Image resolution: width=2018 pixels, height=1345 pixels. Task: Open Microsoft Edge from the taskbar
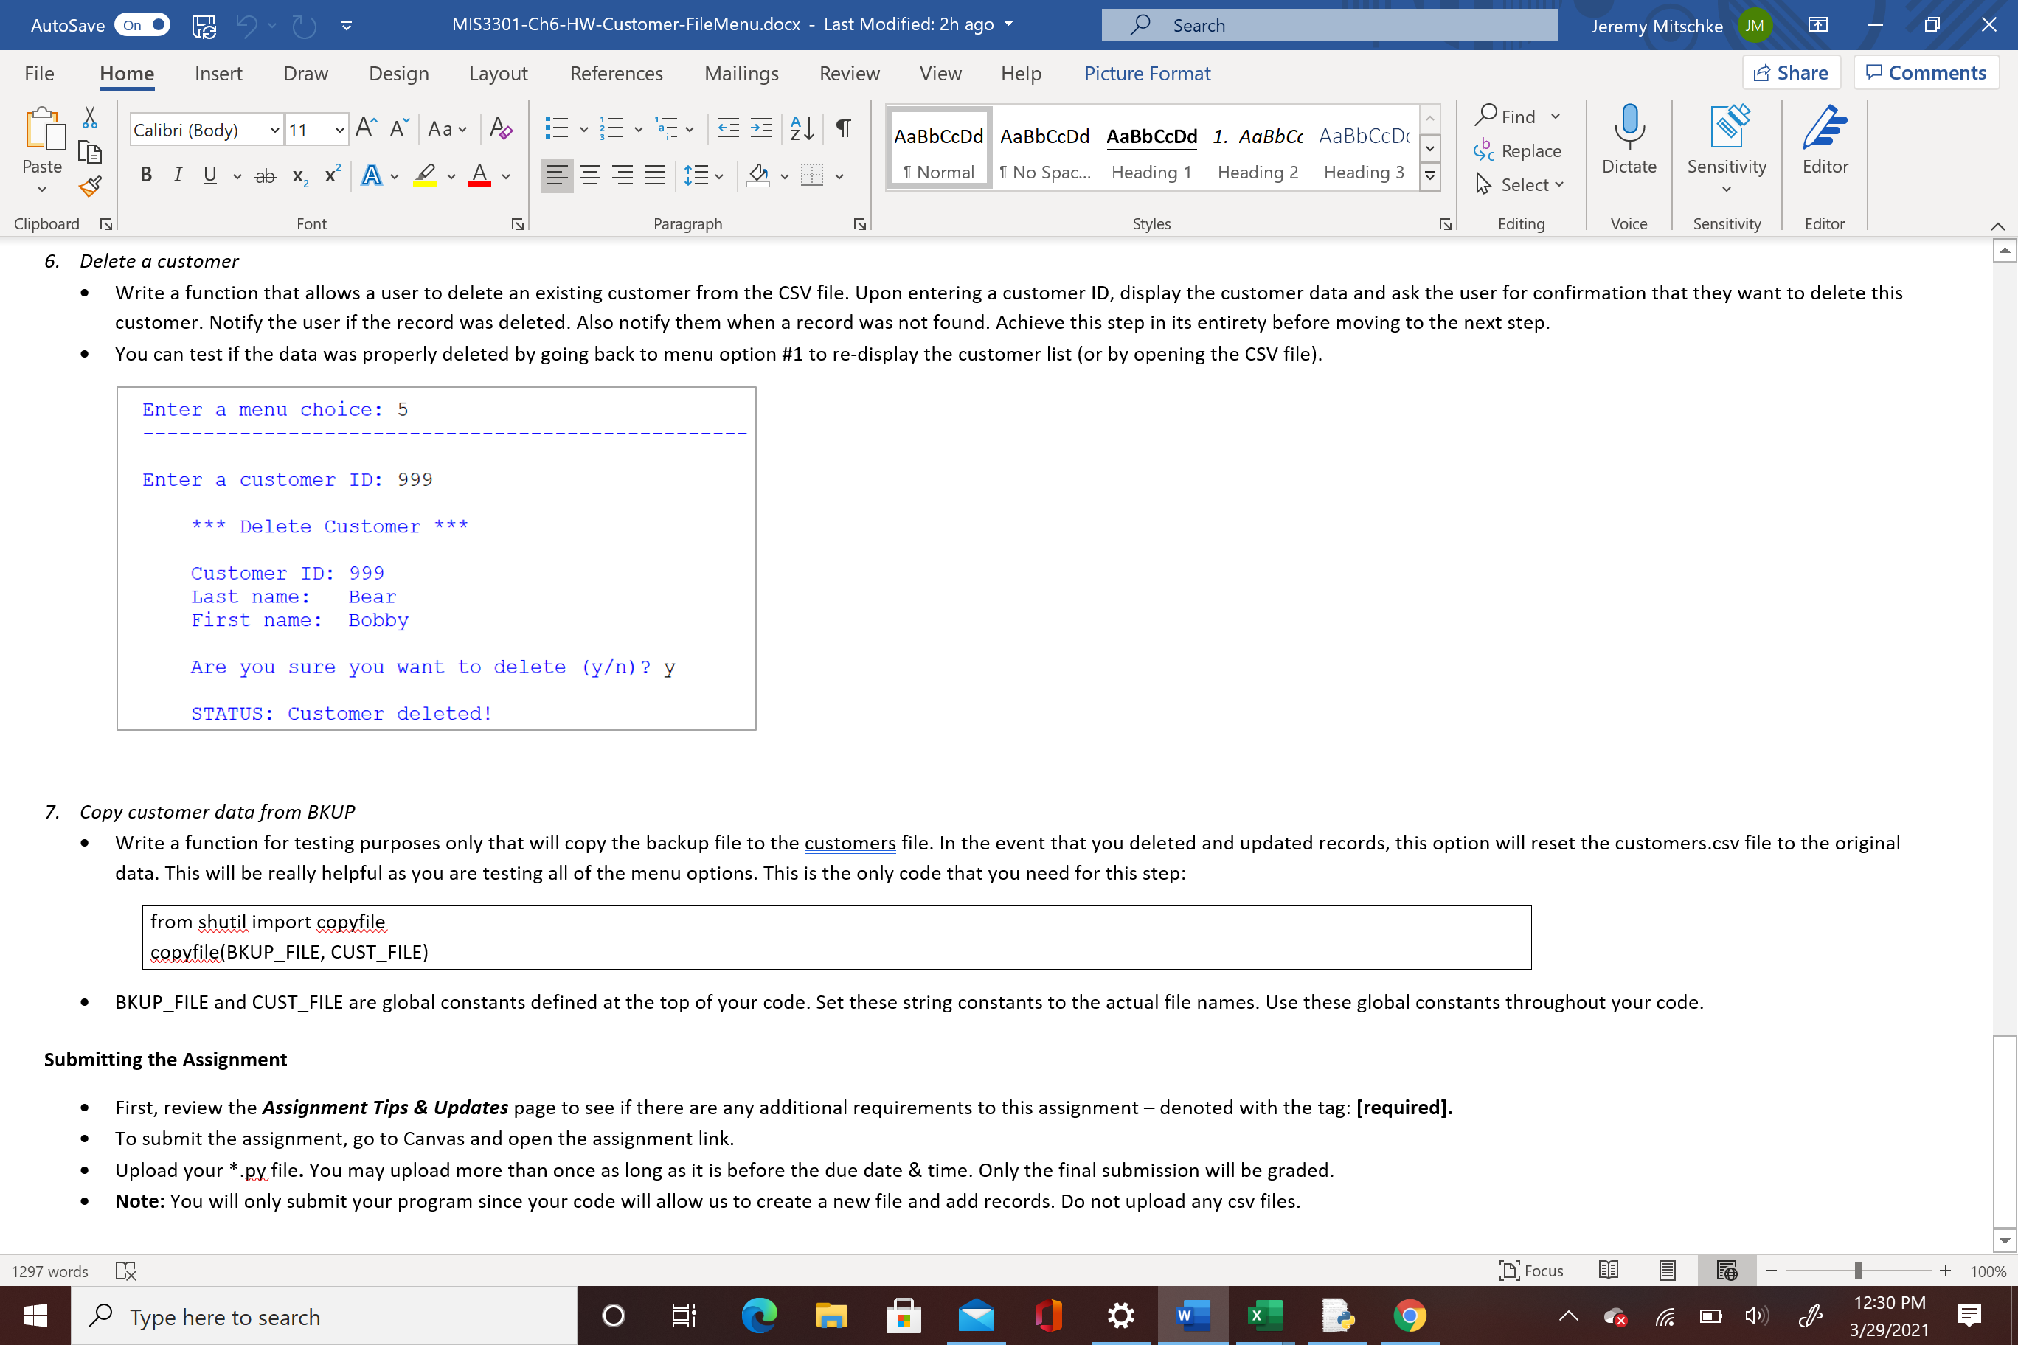[759, 1315]
